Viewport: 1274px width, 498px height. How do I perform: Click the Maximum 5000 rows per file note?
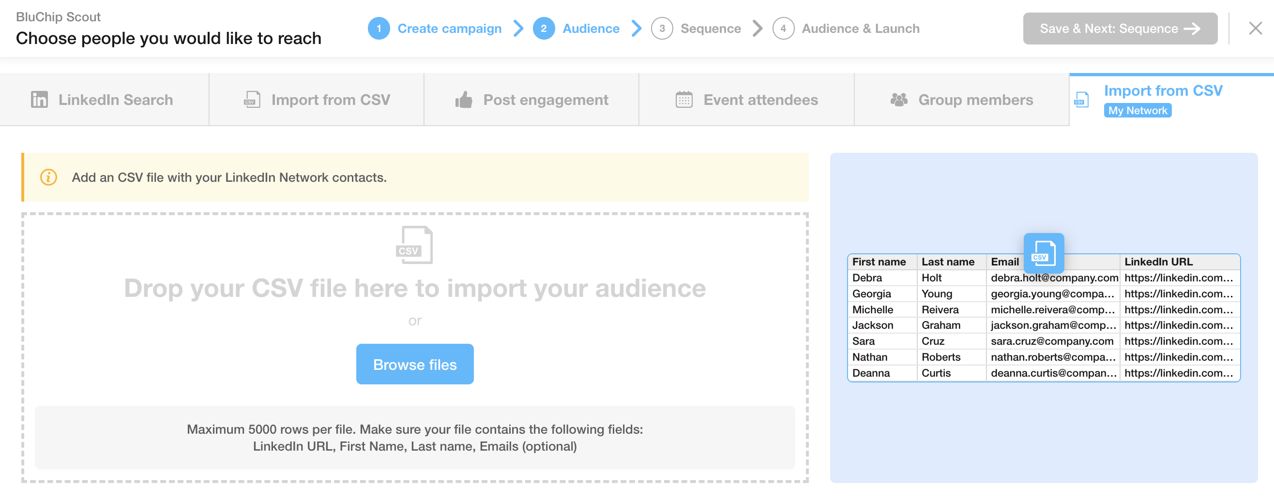pos(415,438)
